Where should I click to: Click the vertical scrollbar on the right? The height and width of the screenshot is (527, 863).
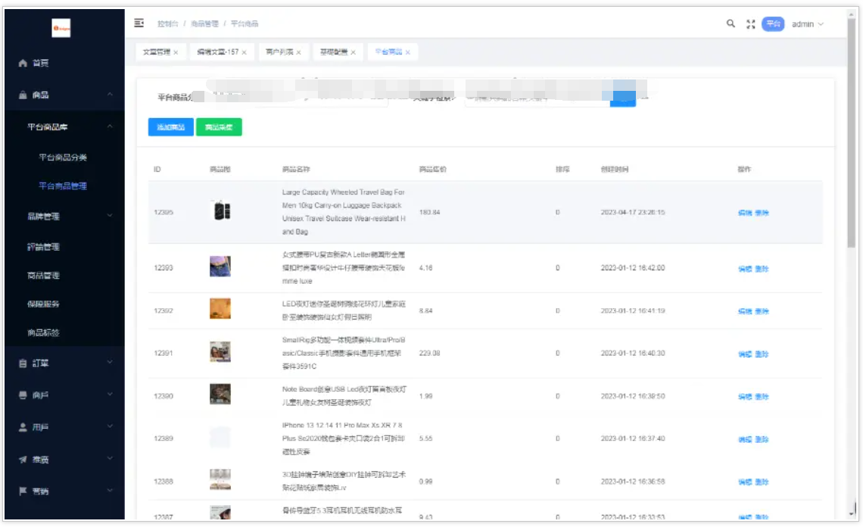(x=851, y=151)
